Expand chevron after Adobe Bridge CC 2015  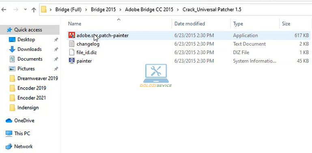click(178, 10)
